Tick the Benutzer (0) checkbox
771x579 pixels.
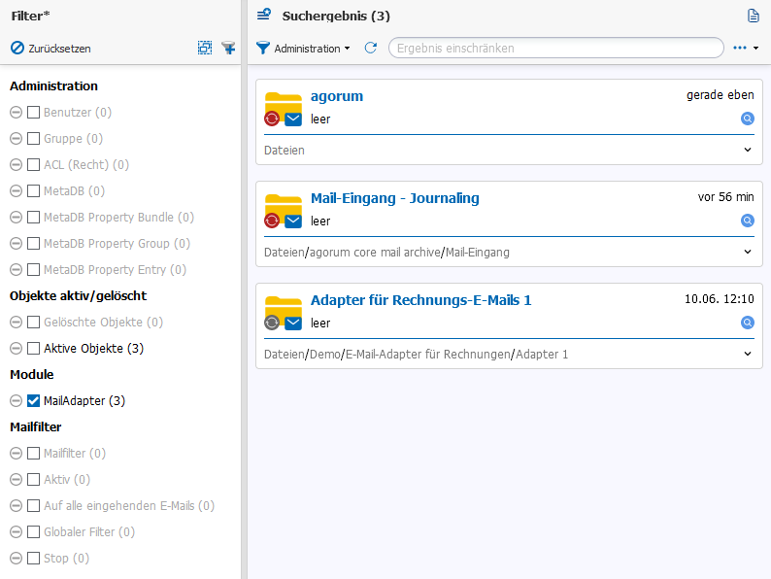point(33,112)
